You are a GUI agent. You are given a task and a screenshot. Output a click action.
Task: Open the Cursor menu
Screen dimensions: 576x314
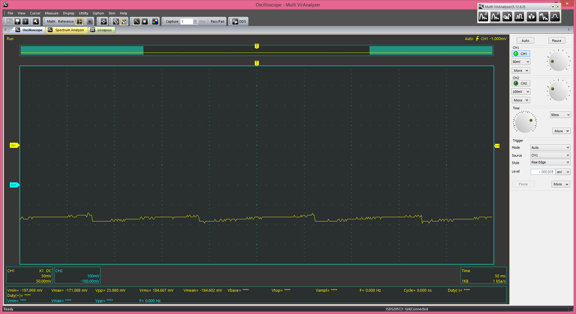pos(35,13)
